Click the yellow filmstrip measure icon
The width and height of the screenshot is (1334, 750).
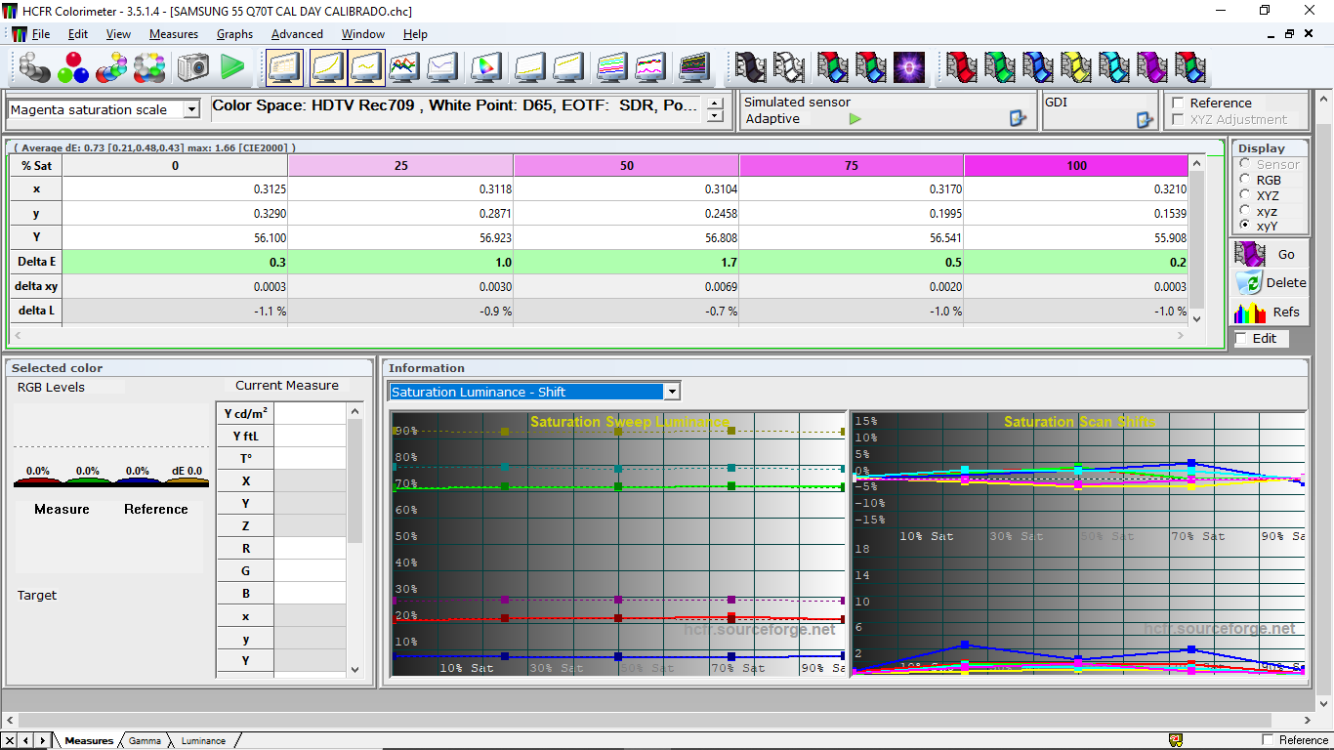pyautogui.click(x=1075, y=67)
